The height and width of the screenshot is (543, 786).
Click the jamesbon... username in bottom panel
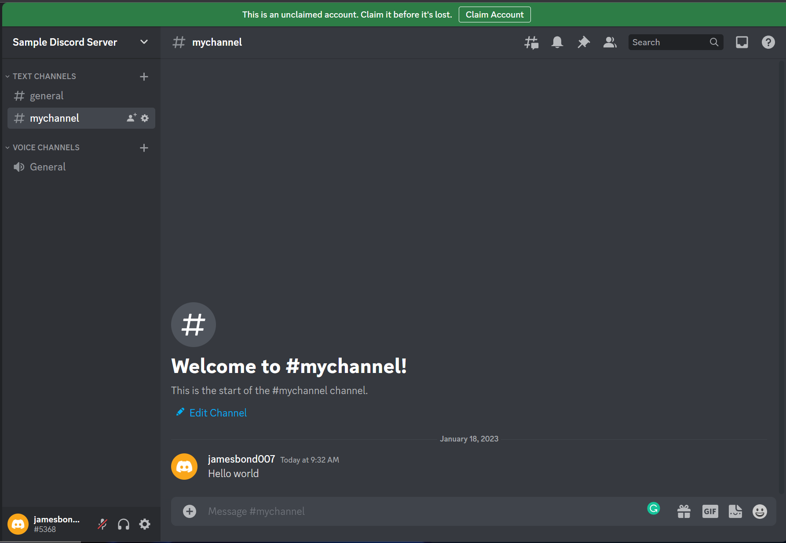pyautogui.click(x=57, y=519)
